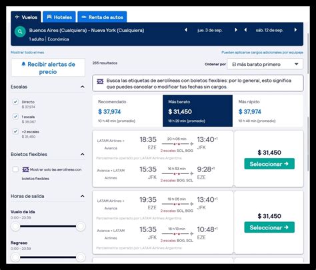This screenshot has height=270, width=316.
Task: Click the 20 h 05 min duration
Action: point(177,139)
